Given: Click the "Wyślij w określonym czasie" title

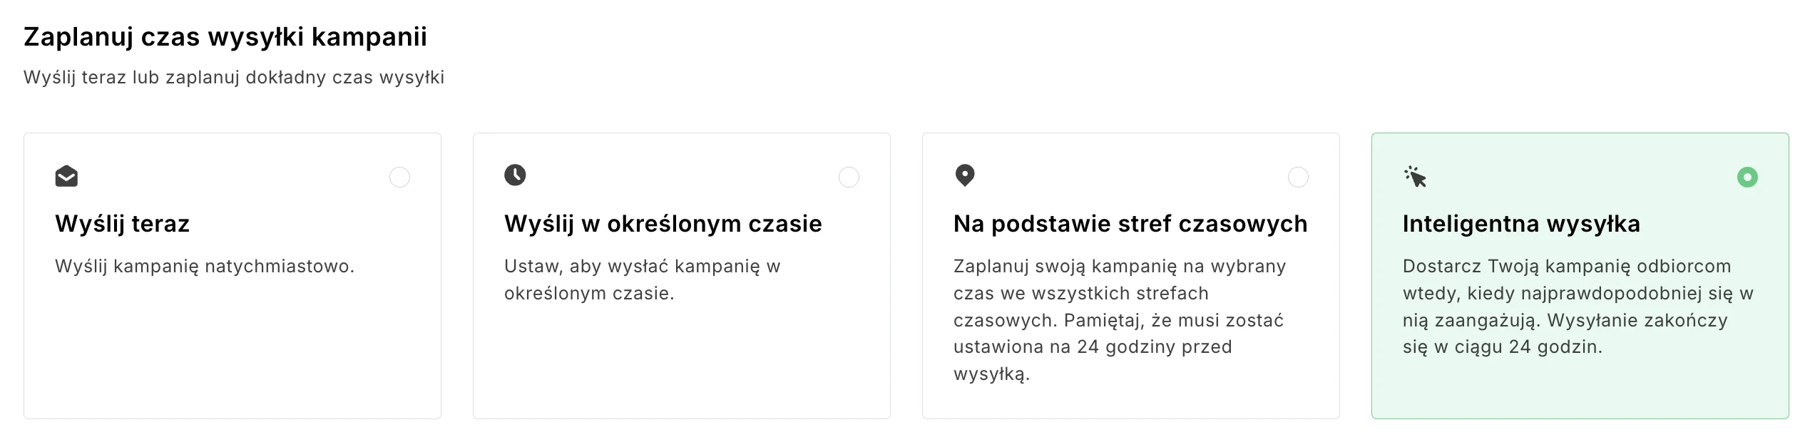Looking at the screenshot, I should [663, 224].
